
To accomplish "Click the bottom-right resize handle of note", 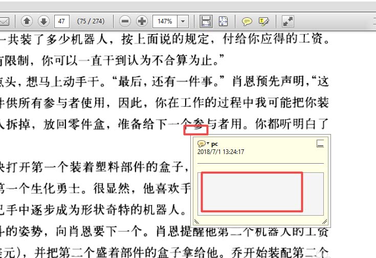I will (324, 222).
